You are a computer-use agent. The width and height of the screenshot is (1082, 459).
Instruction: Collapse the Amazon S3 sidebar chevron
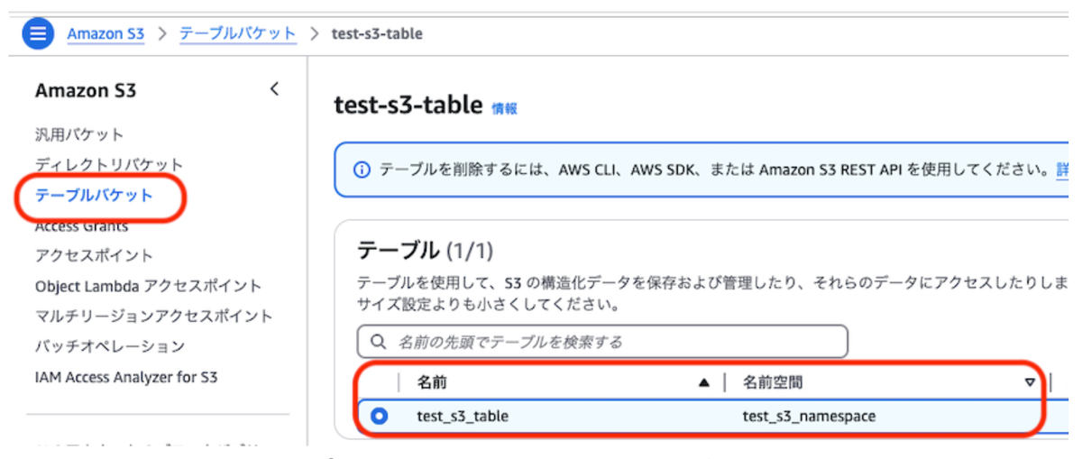pyautogui.click(x=274, y=89)
